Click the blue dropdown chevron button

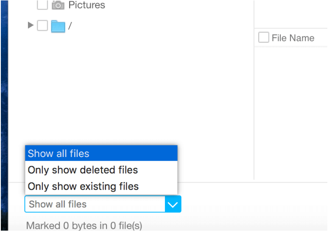pos(173,204)
